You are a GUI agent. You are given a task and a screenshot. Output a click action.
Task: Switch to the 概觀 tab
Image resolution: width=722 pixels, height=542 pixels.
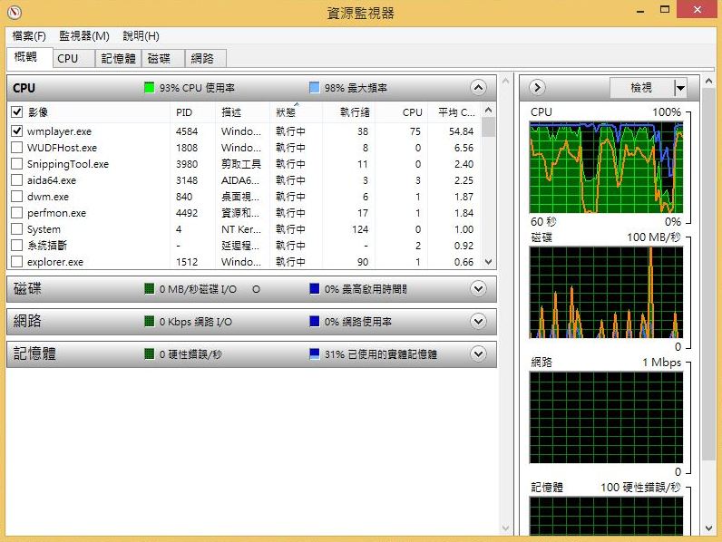coord(29,57)
